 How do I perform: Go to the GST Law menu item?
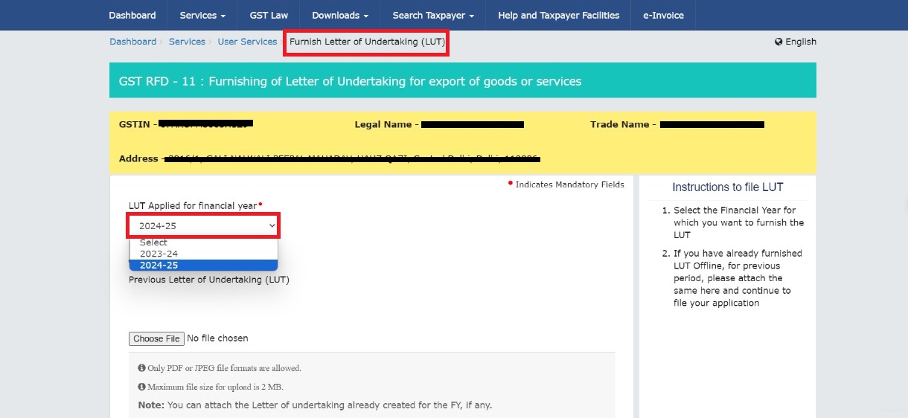coord(269,15)
